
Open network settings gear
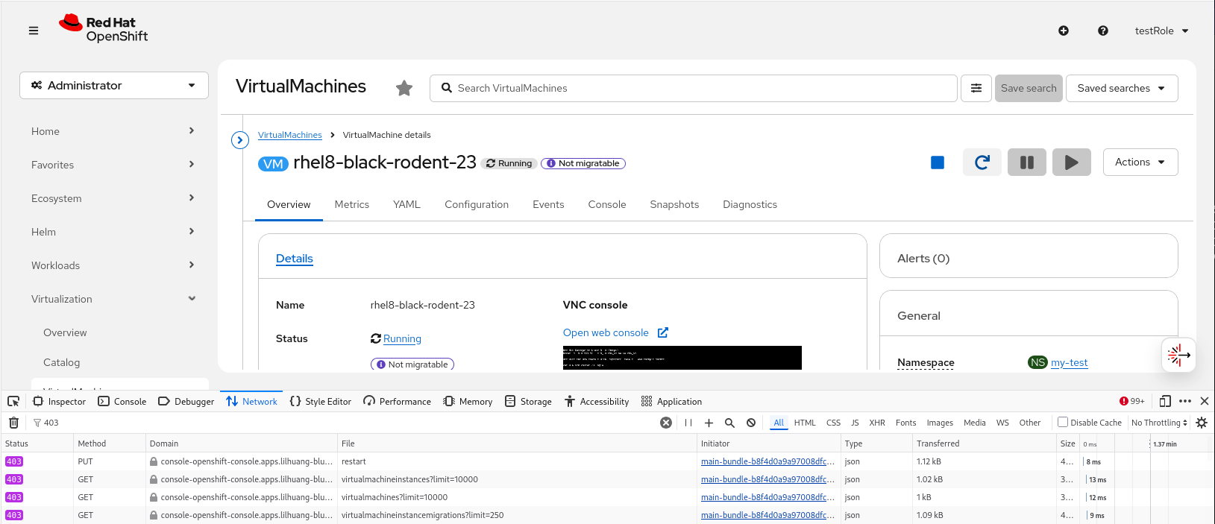1202,423
